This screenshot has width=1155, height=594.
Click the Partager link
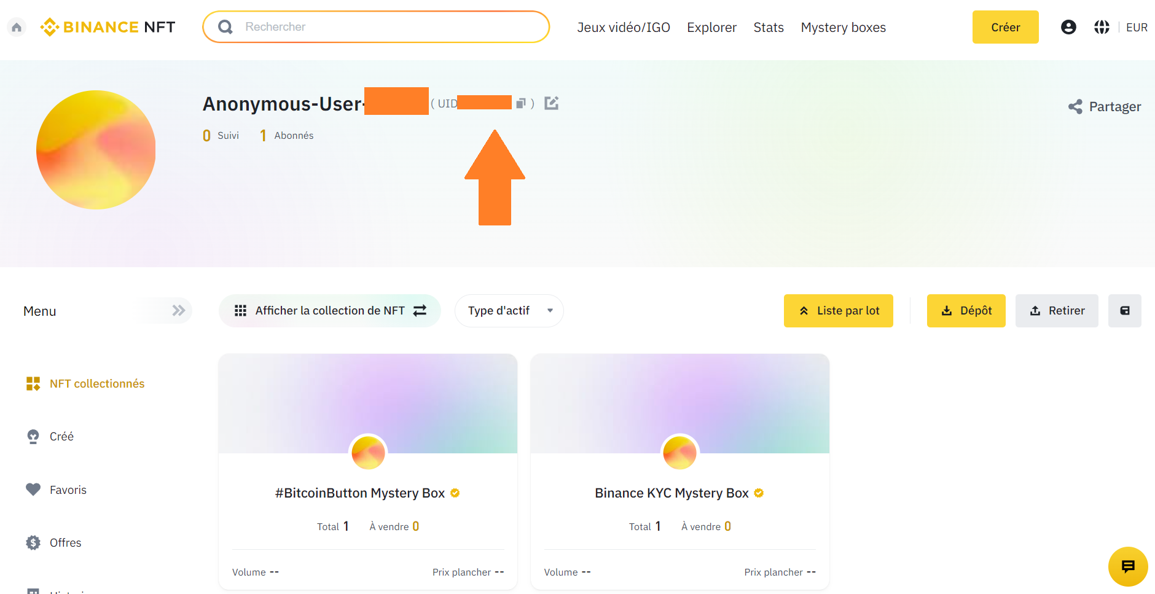pyautogui.click(x=1104, y=106)
